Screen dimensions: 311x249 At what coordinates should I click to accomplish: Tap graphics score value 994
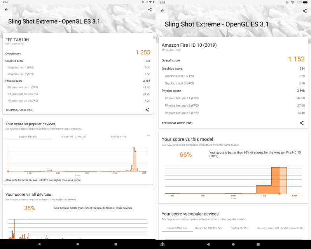pyautogui.click(x=302, y=68)
